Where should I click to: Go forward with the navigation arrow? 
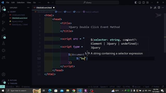coord(52,3)
